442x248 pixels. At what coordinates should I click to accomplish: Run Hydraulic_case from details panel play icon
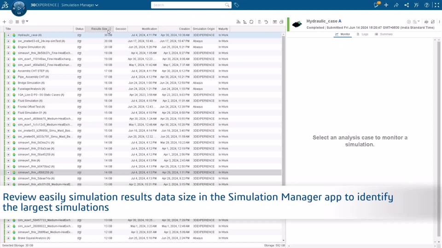(x=409, y=22)
